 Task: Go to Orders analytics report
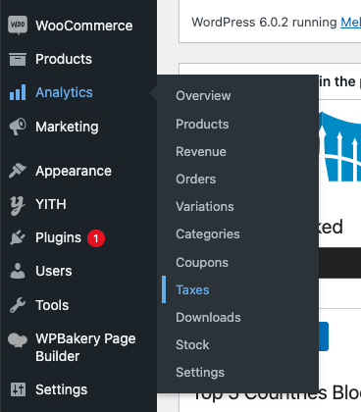pyautogui.click(x=196, y=180)
